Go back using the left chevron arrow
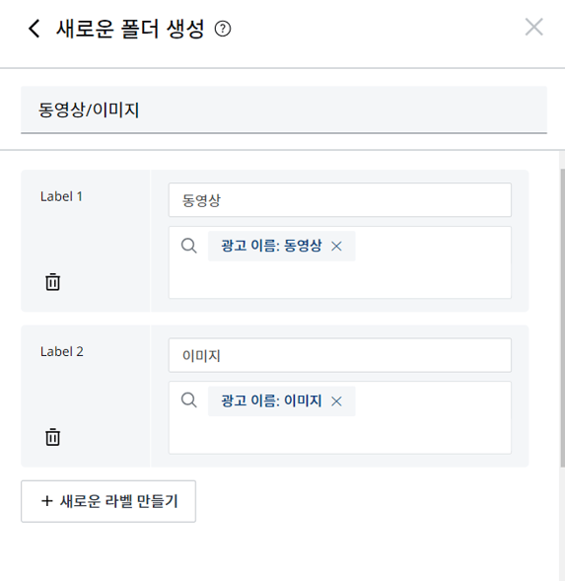Screen dimensions: 565x581 click(x=35, y=29)
